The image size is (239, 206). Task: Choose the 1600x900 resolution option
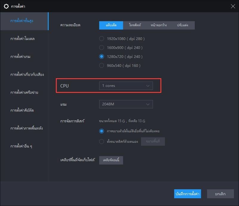(x=102, y=47)
